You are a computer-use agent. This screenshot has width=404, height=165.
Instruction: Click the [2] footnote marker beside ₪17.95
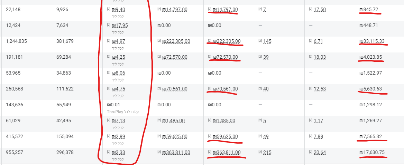click(109, 25)
